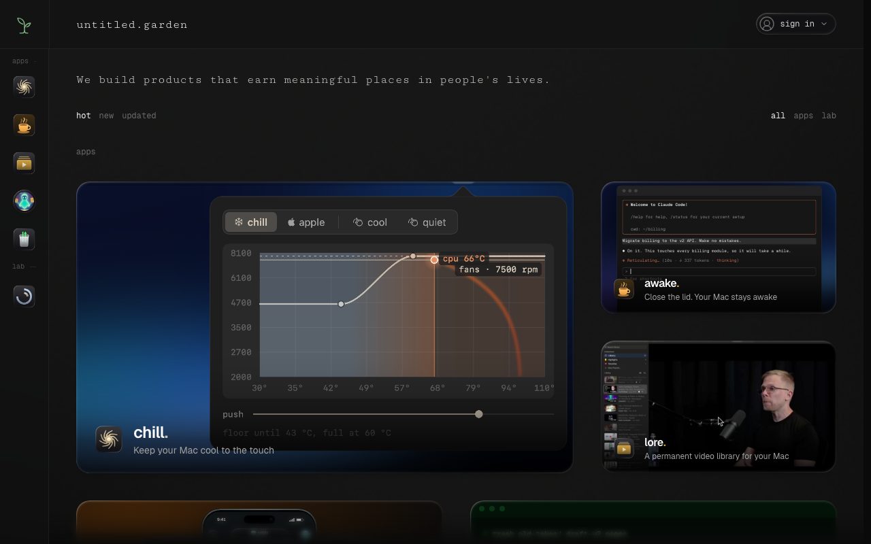Open the chill fan app in sidebar
The height and width of the screenshot is (544, 871).
pos(24,86)
